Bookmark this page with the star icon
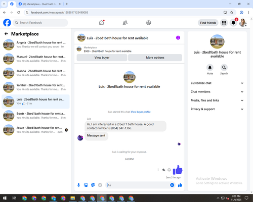 (x=232, y=13)
